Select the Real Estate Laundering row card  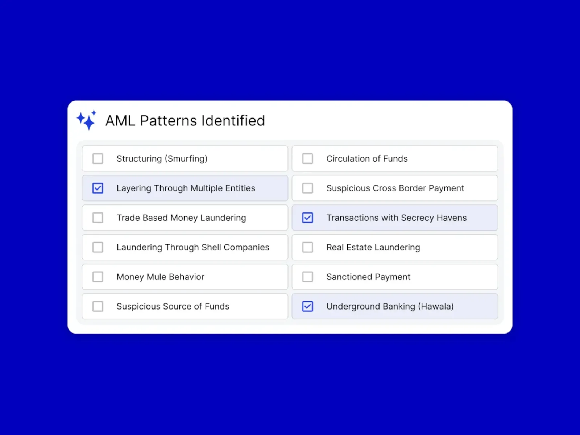tap(395, 247)
